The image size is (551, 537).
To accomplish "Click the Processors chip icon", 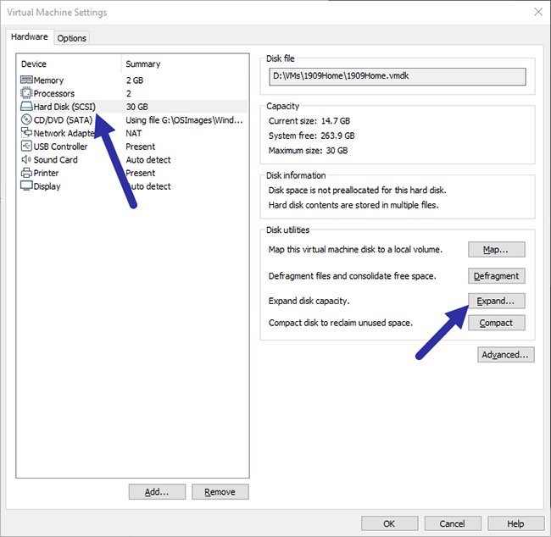I will tap(26, 93).
